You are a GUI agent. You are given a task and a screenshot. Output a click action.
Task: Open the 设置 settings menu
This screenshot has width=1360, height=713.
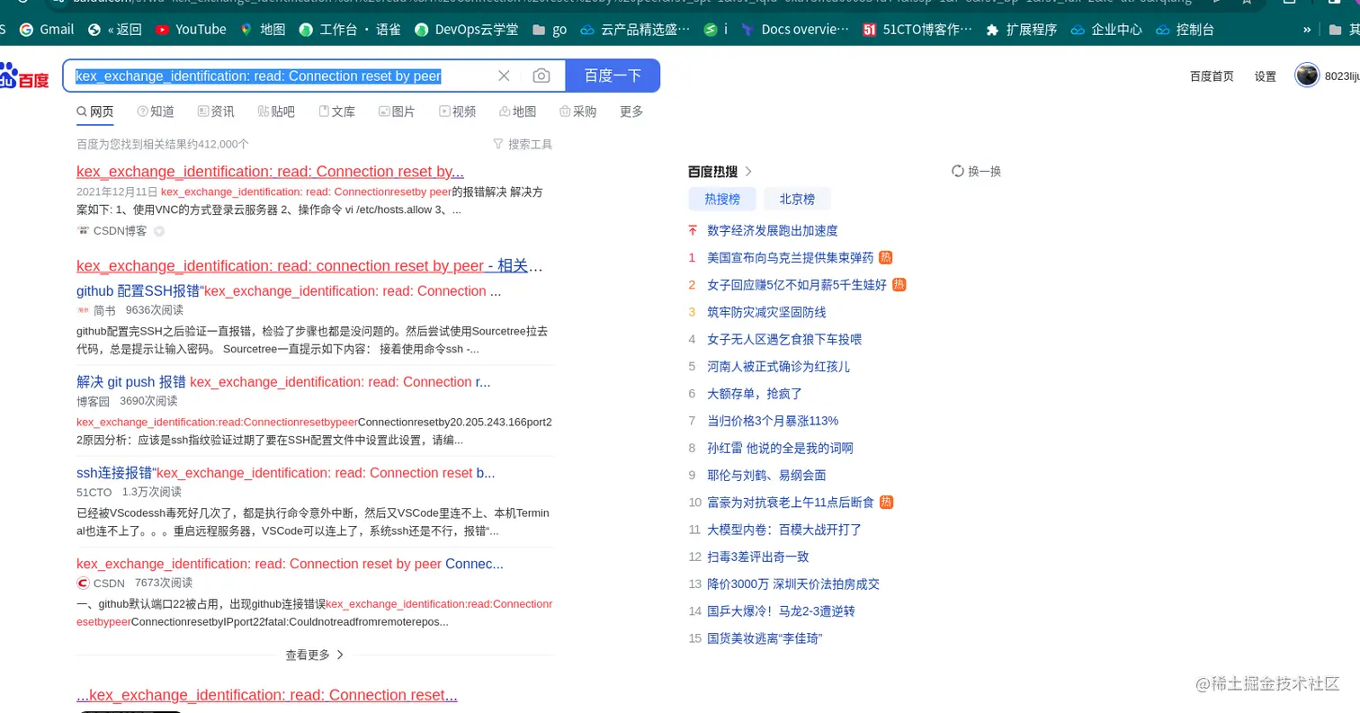pos(1266,76)
